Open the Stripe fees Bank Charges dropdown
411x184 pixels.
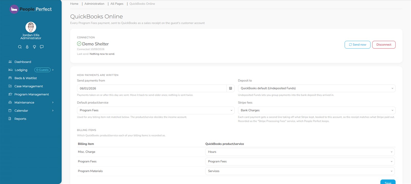coord(317,110)
